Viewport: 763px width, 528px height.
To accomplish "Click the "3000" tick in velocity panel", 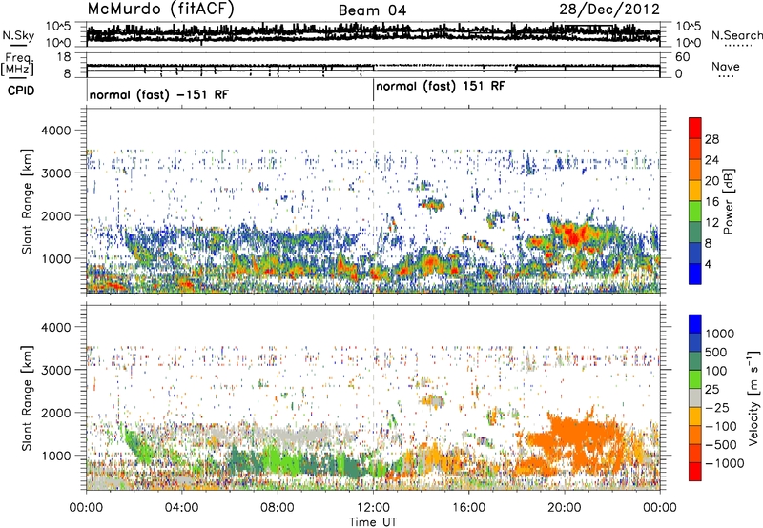I will [56, 370].
